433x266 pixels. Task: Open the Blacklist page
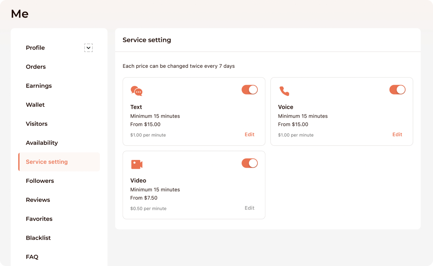38,238
